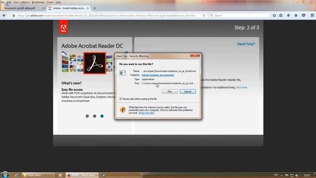Click the Pocket icon in toolbar
316x178 pixels.
pyautogui.click(x=304, y=15)
